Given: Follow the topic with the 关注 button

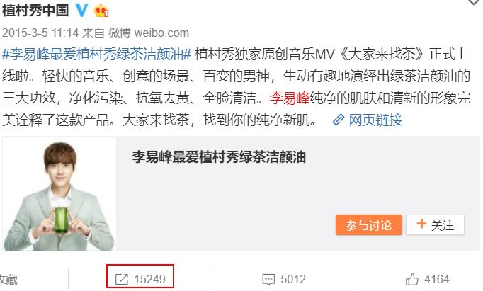Looking at the screenshot, I should pos(435,224).
